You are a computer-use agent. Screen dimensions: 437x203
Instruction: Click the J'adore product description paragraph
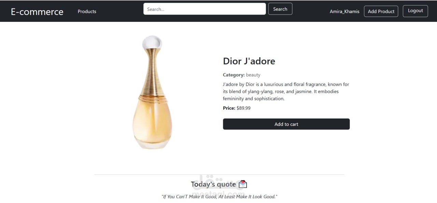286,91
